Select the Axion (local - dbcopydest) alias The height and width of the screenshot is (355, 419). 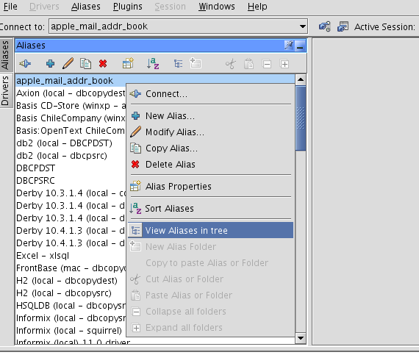(x=71, y=93)
